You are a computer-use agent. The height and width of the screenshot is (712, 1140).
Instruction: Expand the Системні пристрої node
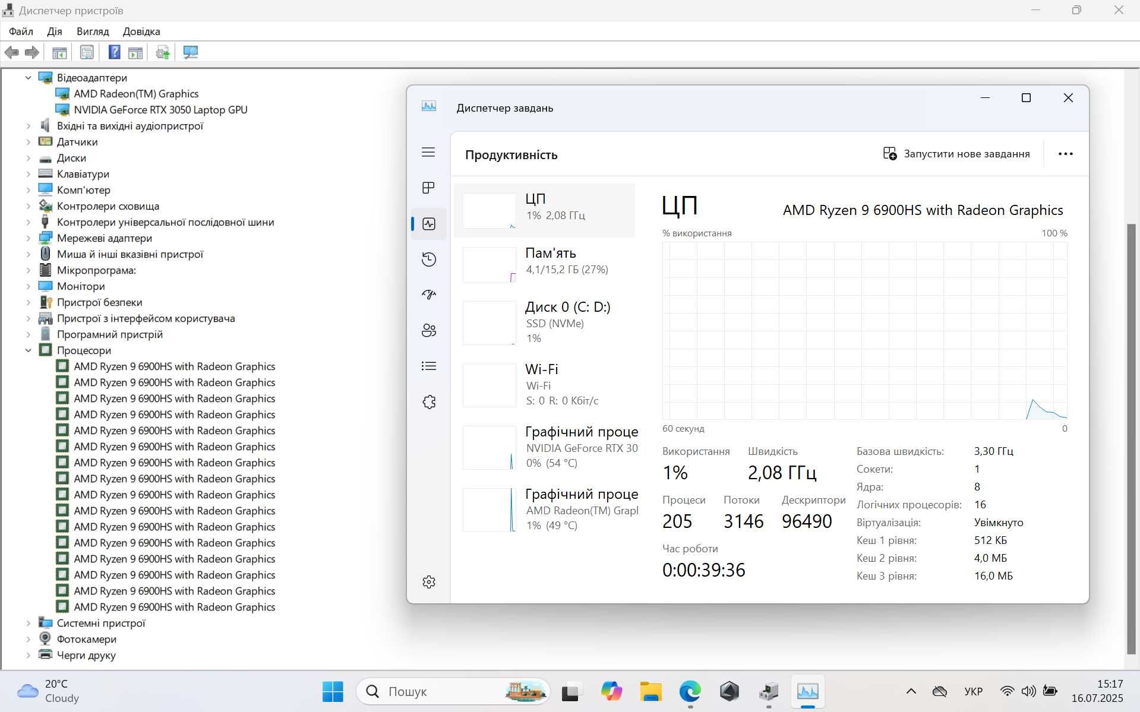coord(28,623)
